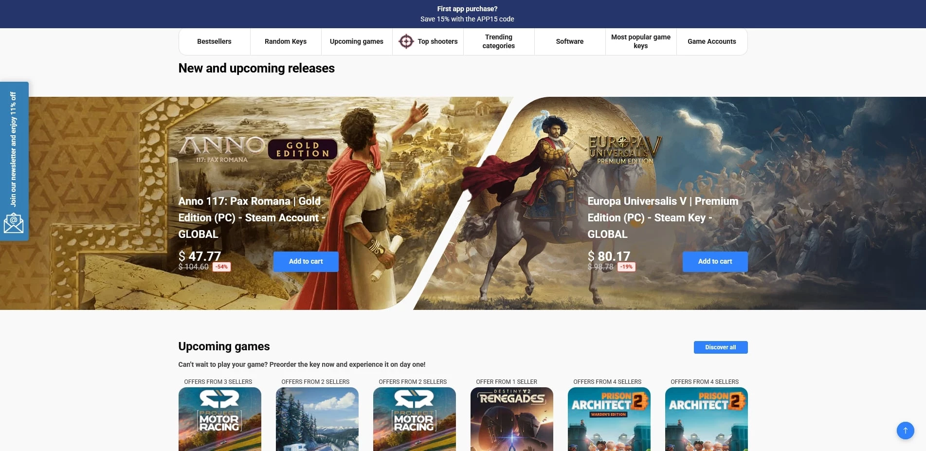Image resolution: width=926 pixels, height=451 pixels.
Task: Click the APP15 first app purchase banner
Action: 467,14
